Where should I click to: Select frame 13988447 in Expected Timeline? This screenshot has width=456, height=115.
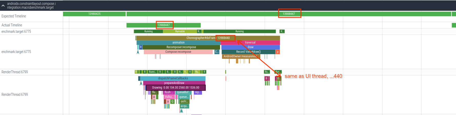pyautogui.click(x=289, y=14)
